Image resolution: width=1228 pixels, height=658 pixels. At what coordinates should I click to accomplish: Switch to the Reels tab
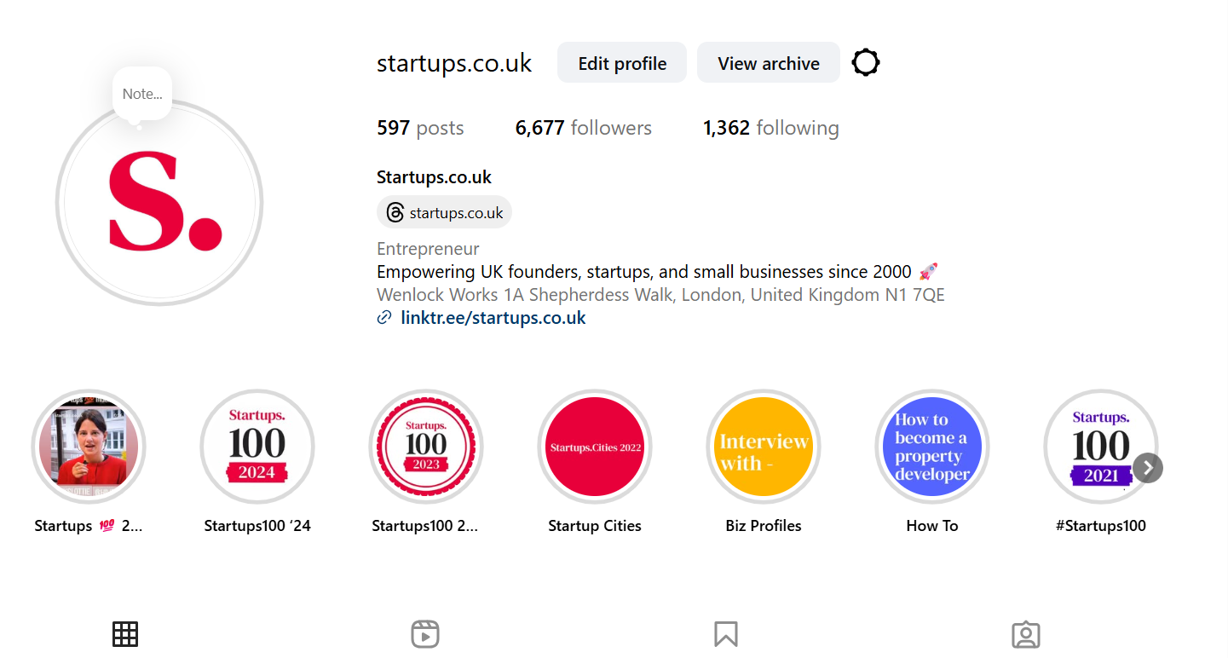(425, 634)
